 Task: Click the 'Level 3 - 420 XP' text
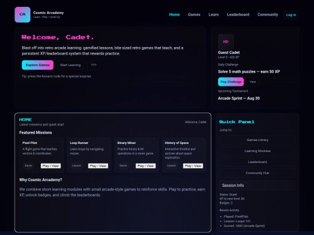(229, 57)
